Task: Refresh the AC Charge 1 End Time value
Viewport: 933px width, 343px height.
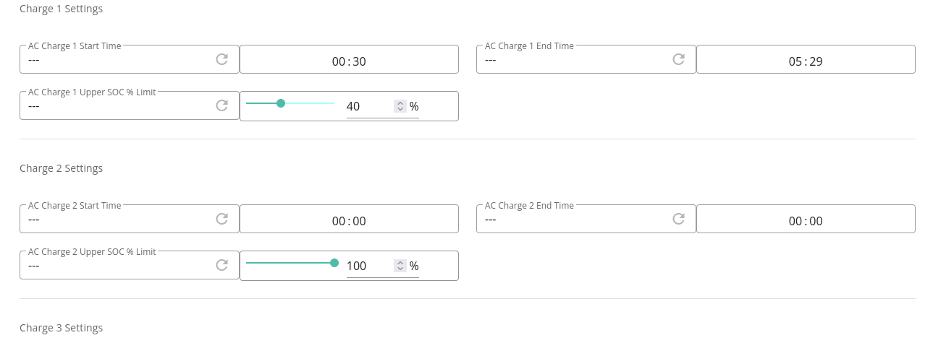Action: pyautogui.click(x=679, y=59)
